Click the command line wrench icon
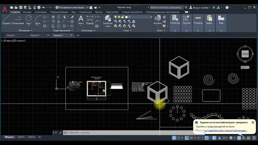Viewport: 258px width, 145px height. coord(60,133)
